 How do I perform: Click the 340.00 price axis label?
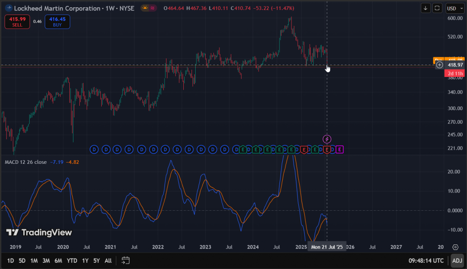pyautogui.click(x=455, y=92)
